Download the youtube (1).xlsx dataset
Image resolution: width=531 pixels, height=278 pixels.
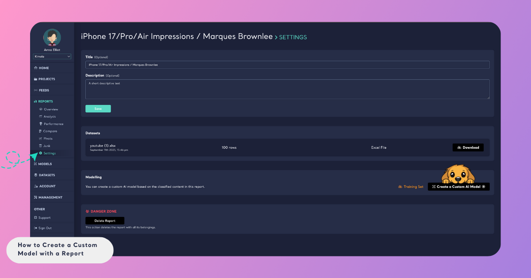[x=468, y=147]
